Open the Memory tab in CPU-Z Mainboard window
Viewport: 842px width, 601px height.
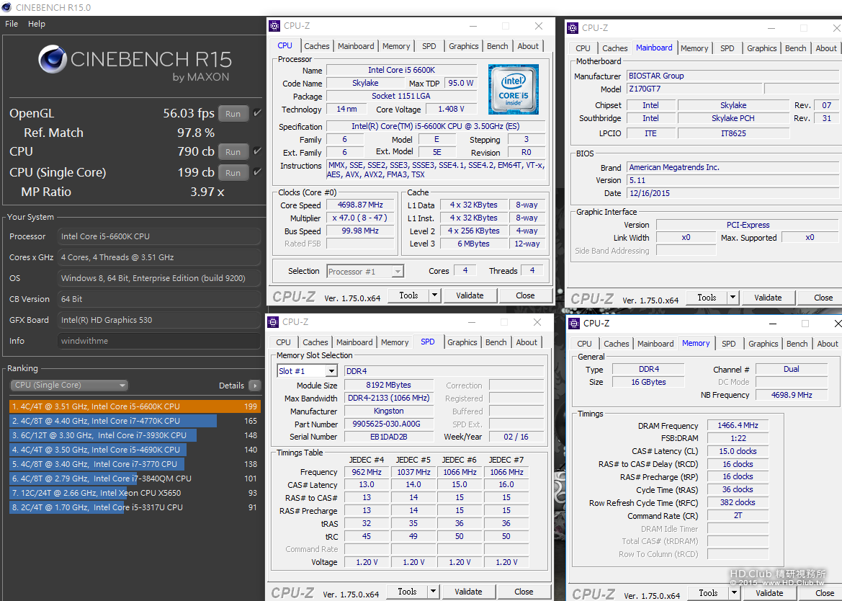[x=694, y=48]
